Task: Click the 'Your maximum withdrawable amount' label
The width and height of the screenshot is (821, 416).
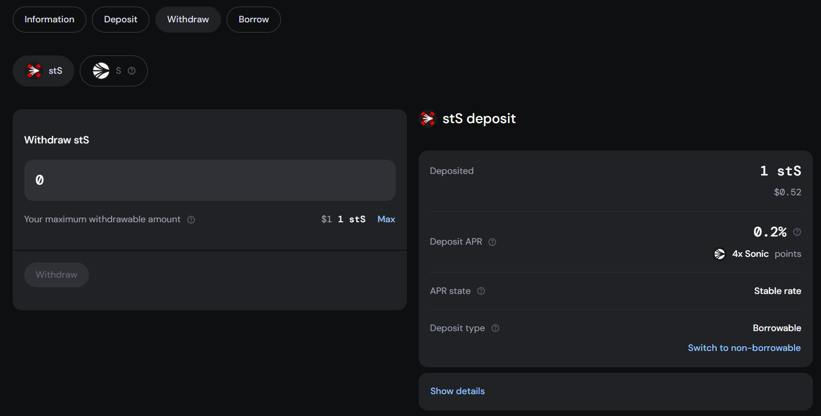Action: tap(102, 219)
